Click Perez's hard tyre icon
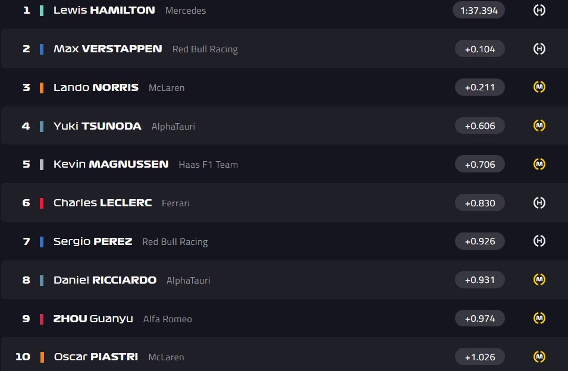Viewport: 568px width, 371px height. tap(539, 241)
